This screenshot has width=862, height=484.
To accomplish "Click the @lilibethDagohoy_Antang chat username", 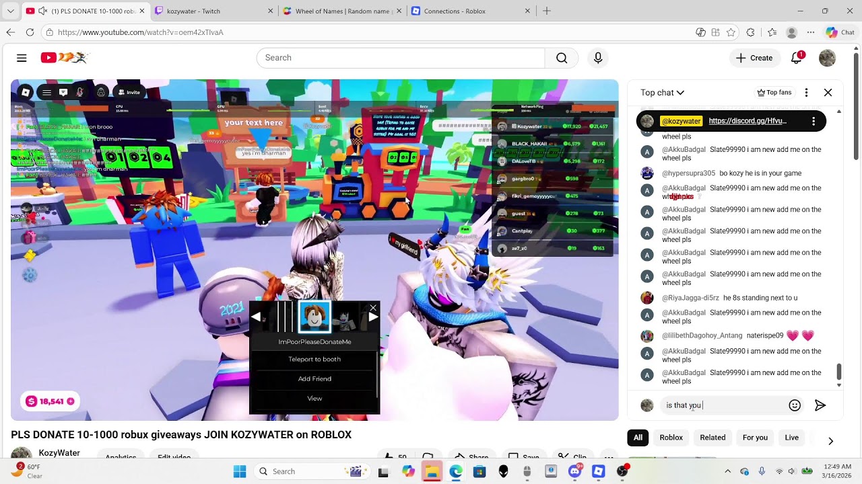I will pyautogui.click(x=702, y=335).
